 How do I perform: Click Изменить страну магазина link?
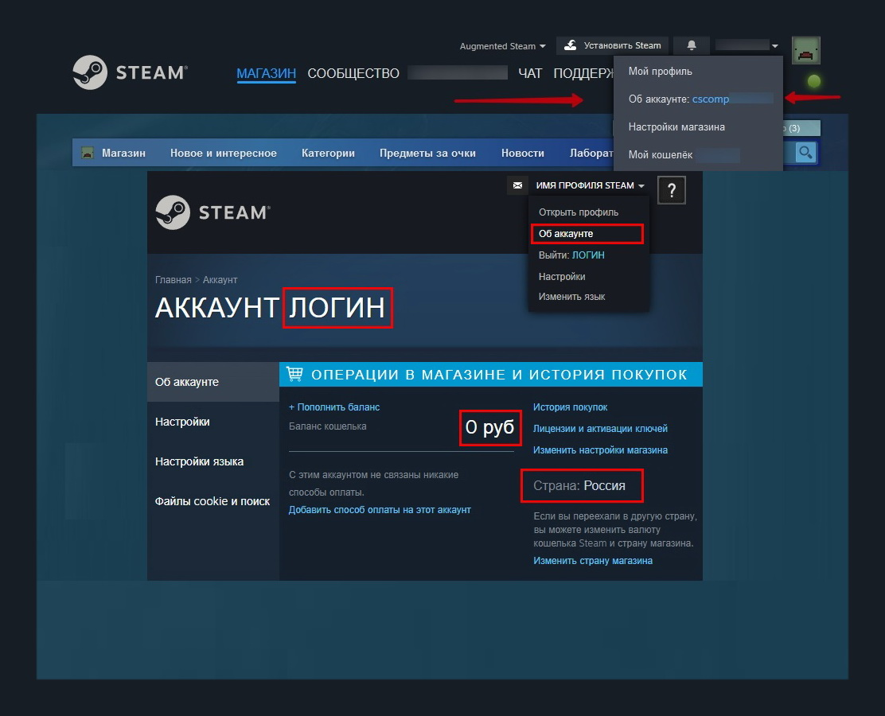[593, 560]
